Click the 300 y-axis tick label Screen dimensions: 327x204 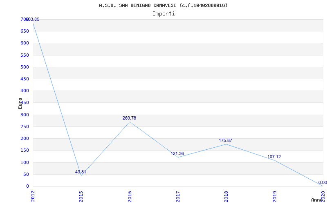click(25, 115)
